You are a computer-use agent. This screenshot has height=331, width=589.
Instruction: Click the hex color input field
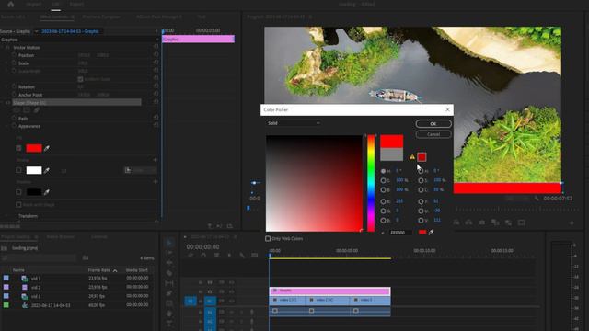[400, 233]
